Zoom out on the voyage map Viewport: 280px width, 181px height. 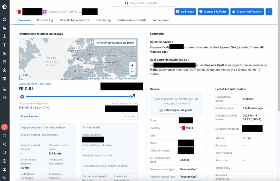click(x=132, y=72)
